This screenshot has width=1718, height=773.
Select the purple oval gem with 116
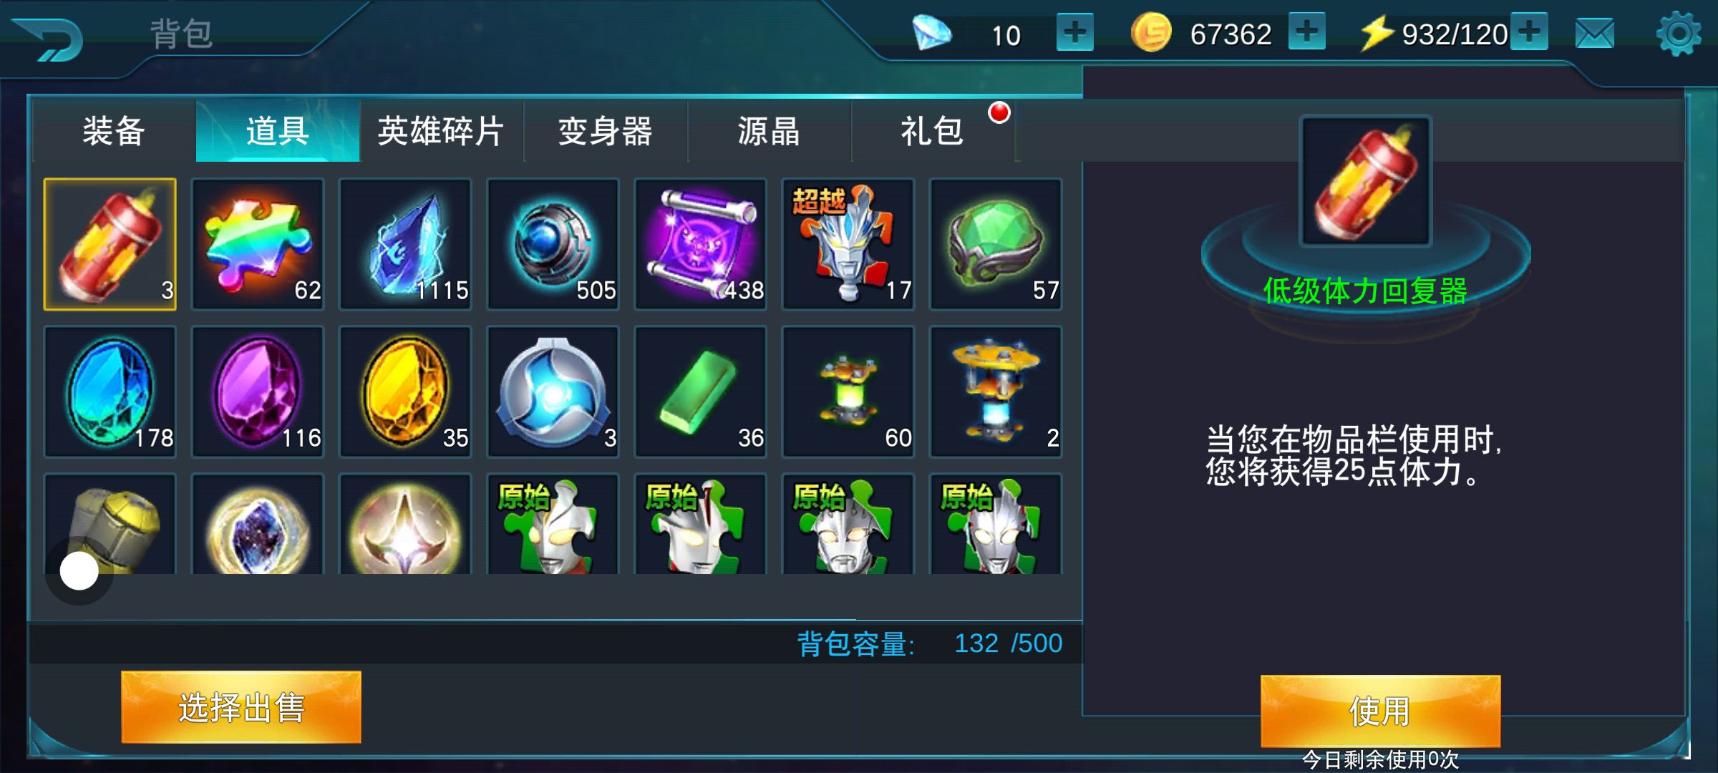[x=258, y=392]
